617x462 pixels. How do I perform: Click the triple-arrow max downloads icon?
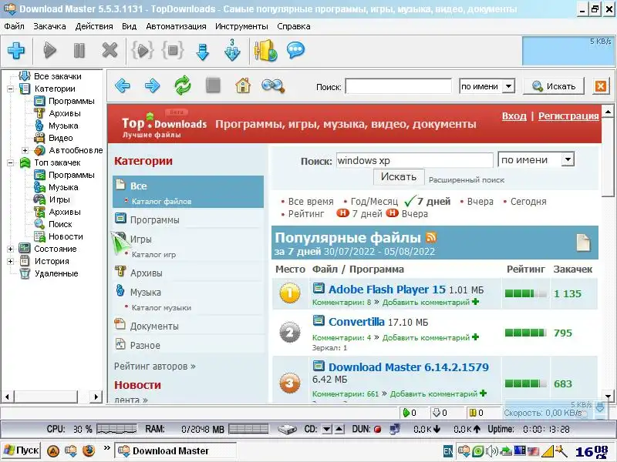232,50
